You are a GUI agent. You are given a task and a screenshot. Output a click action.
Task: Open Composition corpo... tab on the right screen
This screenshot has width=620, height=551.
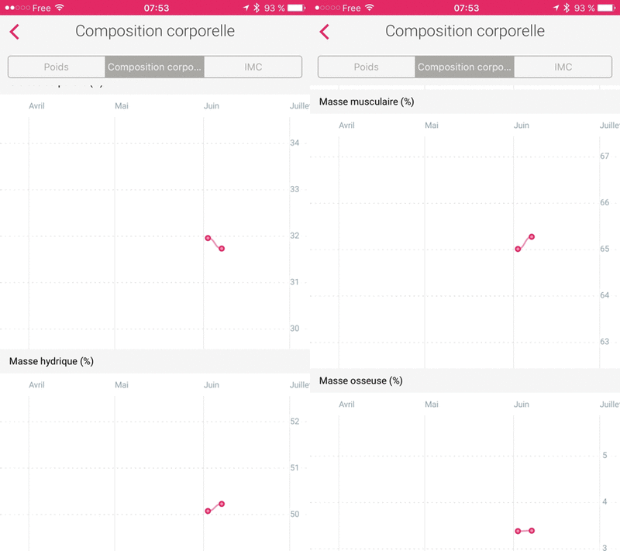[464, 67]
